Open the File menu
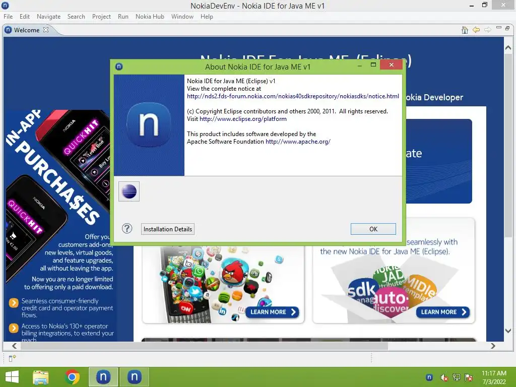516x387 pixels. [x=8, y=17]
